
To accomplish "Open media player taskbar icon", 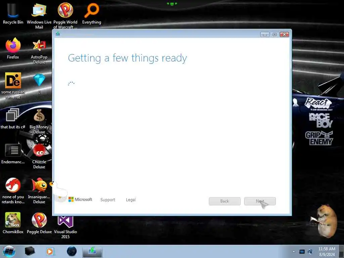I will click(50, 251).
